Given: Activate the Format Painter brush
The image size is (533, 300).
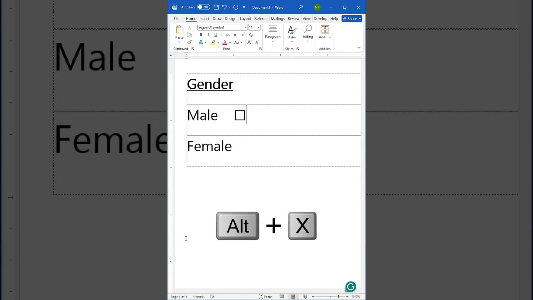Looking at the screenshot, I should pyautogui.click(x=189, y=42).
